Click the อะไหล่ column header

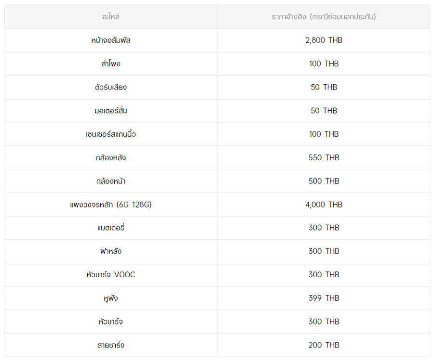(x=111, y=17)
